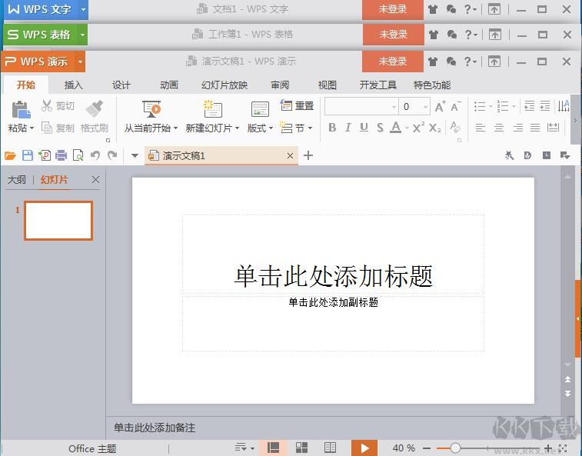Click the distributed alignment icon
Screen dimensions: 582x456
[553, 128]
